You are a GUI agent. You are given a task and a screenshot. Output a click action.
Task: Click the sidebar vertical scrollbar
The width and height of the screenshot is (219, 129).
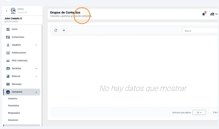(x=42, y=75)
